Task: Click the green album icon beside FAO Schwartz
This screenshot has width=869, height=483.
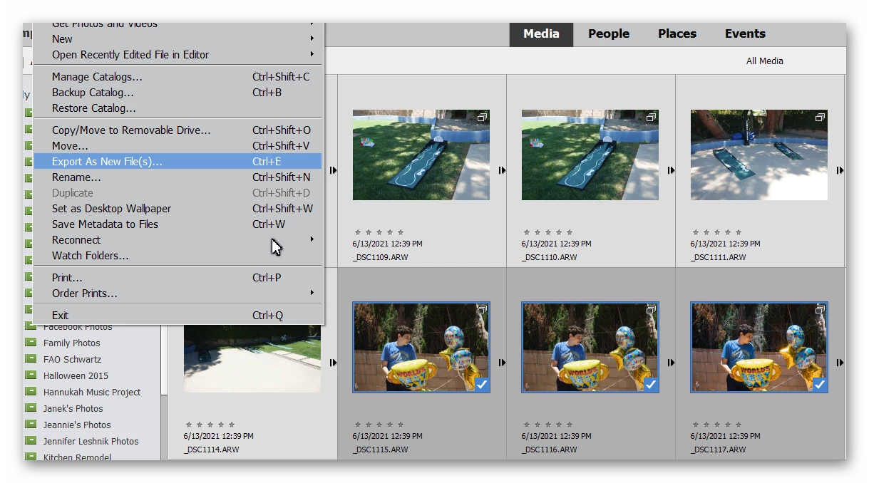Action: point(31,359)
